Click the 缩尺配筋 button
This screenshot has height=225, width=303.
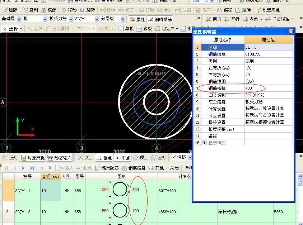coord(107,168)
